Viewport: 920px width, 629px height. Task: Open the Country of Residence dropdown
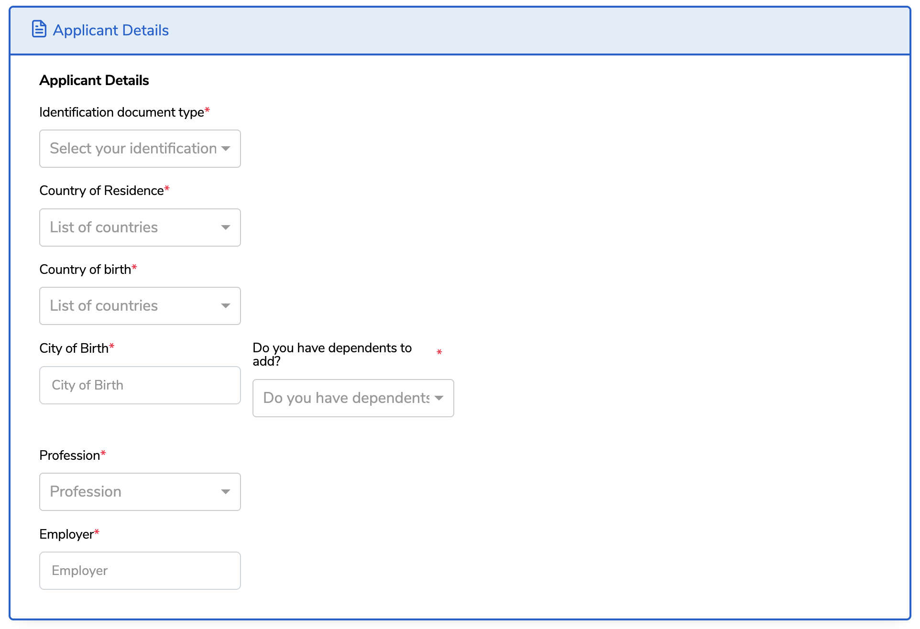pyautogui.click(x=133, y=228)
